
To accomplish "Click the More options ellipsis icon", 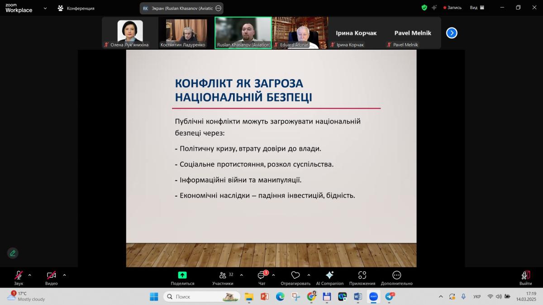I will tap(396, 275).
